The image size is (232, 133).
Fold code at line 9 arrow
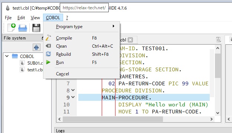click(73, 97)
